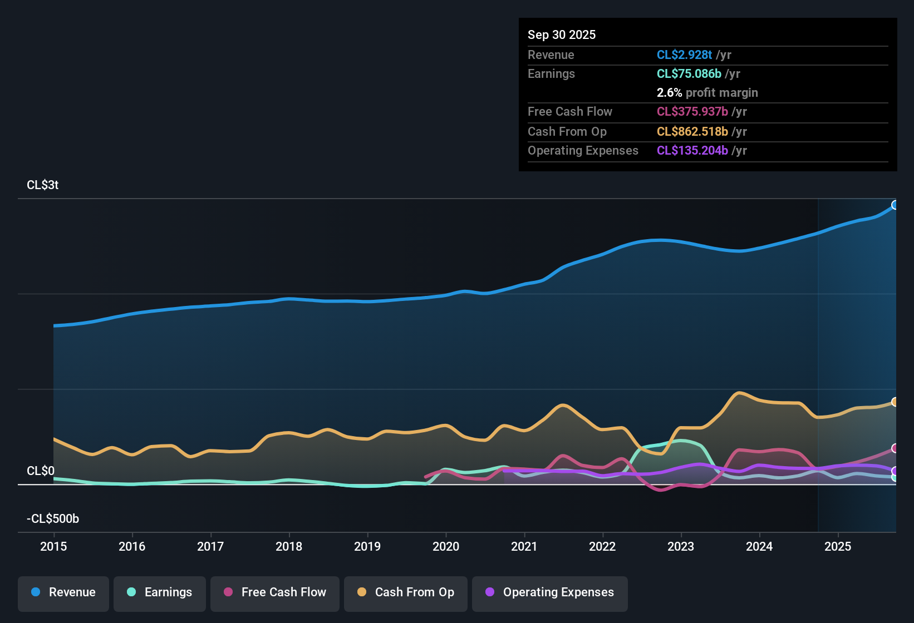This screenshot has height=623, width=914.
Task: Click the blue Revenue dot icon in legend
Action: click(36, 592)
